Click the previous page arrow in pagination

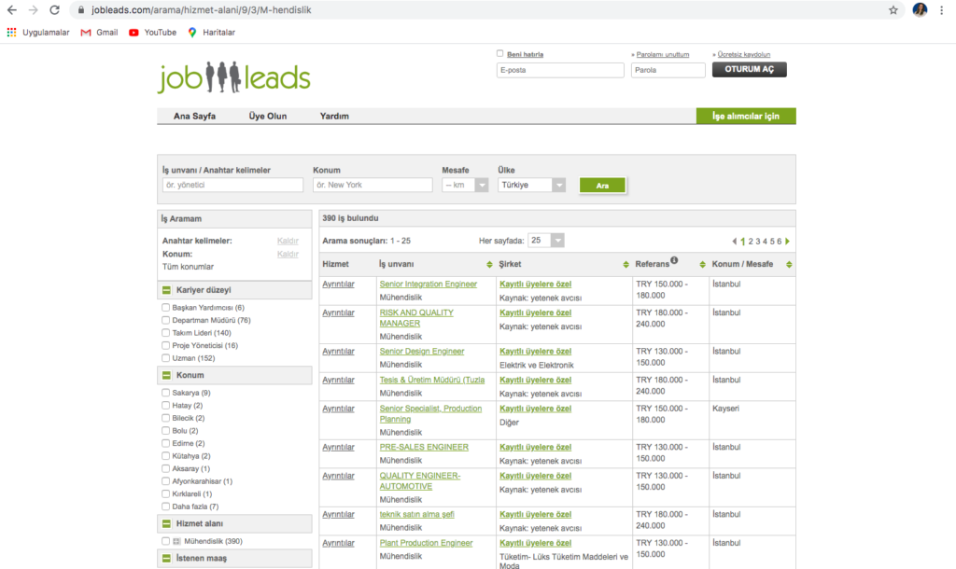pyautogui.click(x=734, y=242)
